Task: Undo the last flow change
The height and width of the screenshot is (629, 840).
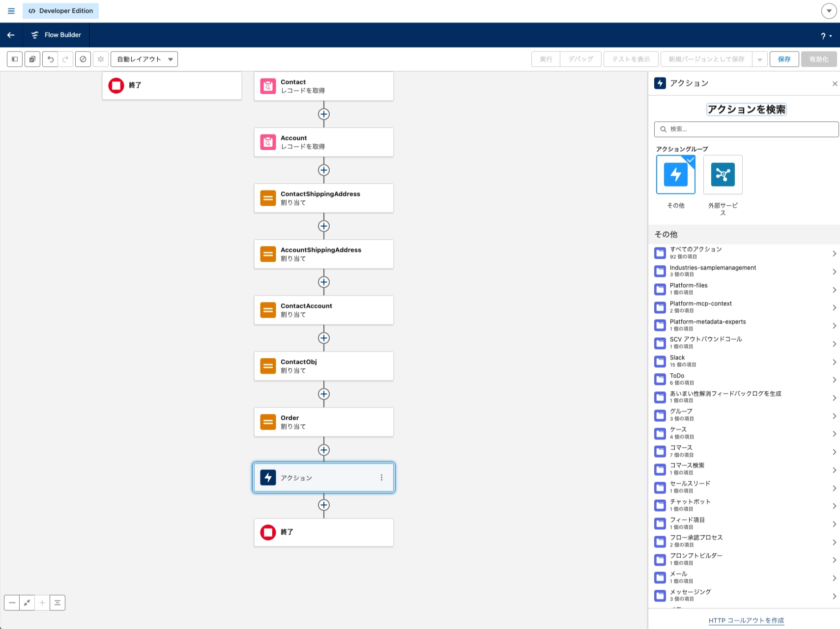Action: click(50, 59)
